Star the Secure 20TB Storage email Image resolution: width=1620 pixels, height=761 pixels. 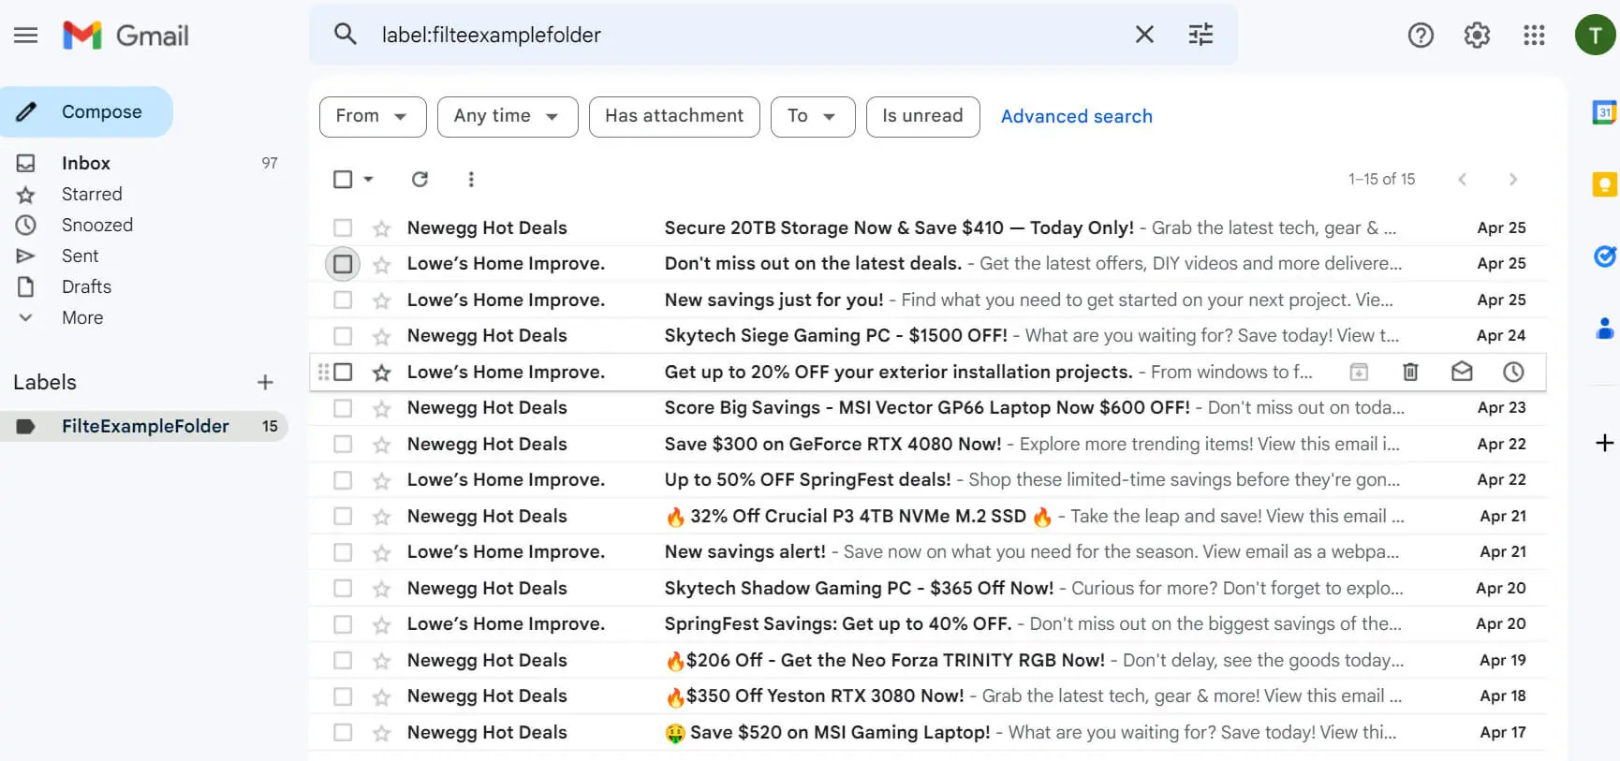coord(381,228)
